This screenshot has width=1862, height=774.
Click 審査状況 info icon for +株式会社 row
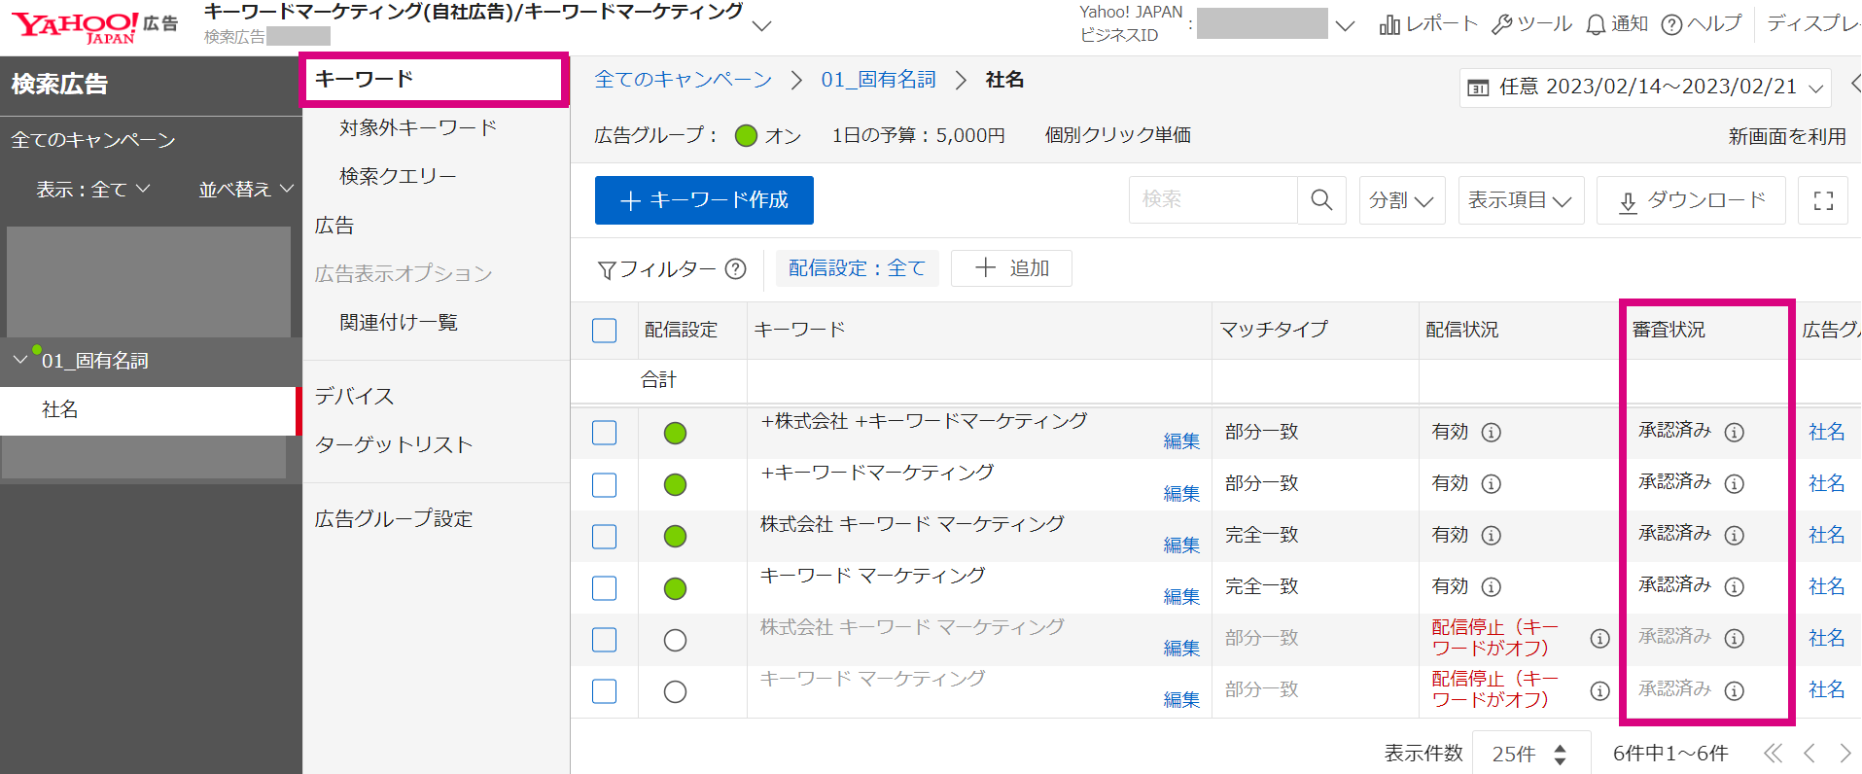1735,432
